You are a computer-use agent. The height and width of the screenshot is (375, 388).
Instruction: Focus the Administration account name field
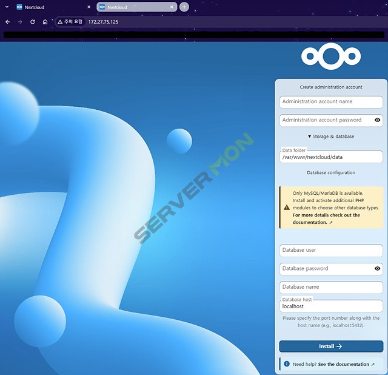tap(331, 102)
